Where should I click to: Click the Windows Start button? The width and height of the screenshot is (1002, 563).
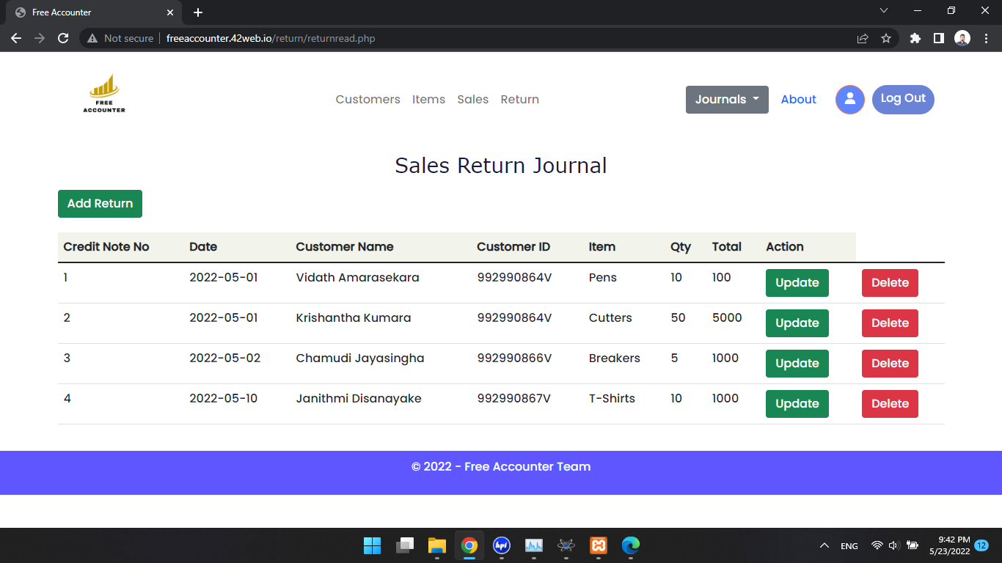(372, 545)
